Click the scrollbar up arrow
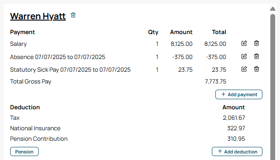This screenshot has height=160, width=280. pos(273,9)
